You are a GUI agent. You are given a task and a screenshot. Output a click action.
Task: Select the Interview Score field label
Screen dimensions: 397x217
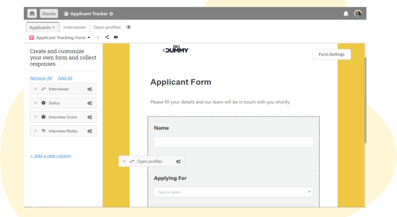pyautogui.click(x=63, y=117)
